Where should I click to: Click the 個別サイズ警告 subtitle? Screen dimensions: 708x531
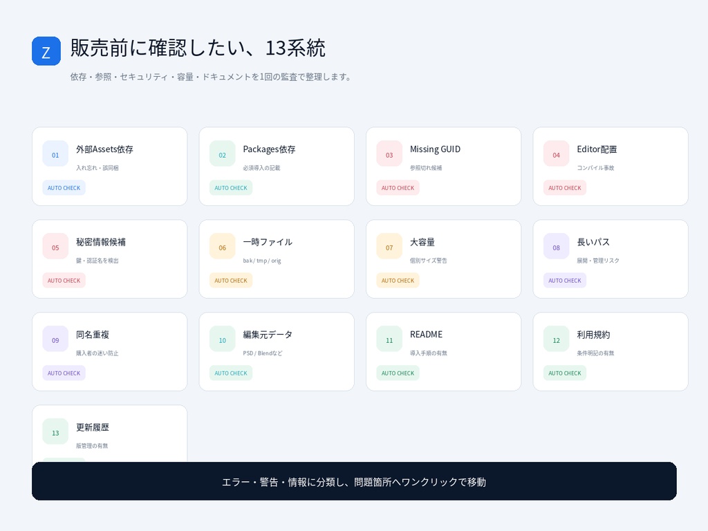[429, 261]
